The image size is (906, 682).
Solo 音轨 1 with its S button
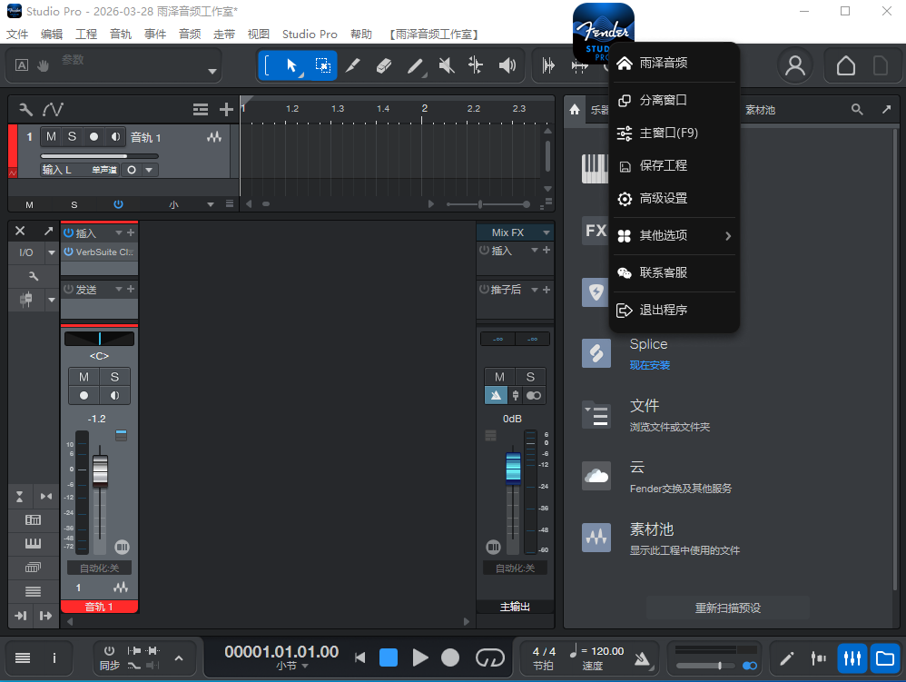(x=72, y=136)
